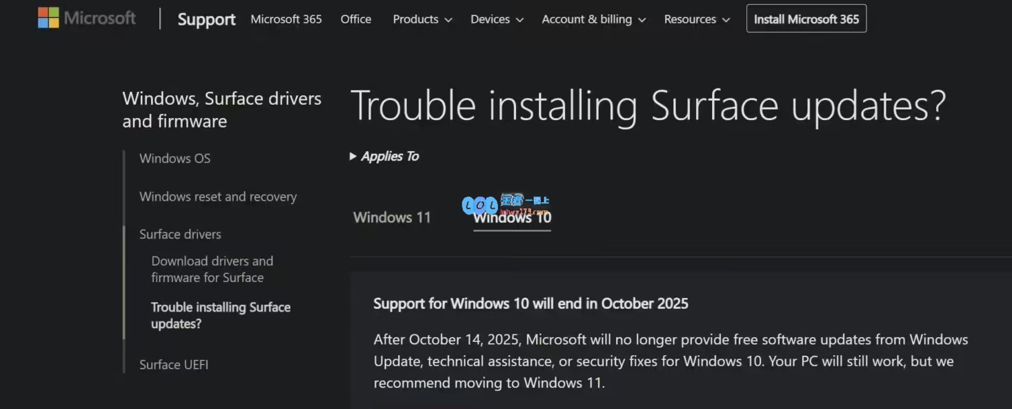Expand the Applies To disclosure triangle
The image size is (1012, 409).
pos(353,157)
